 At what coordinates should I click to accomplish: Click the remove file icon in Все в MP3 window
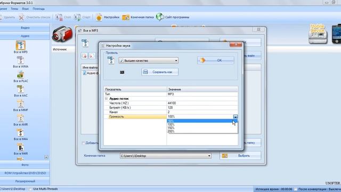(92, 55)
